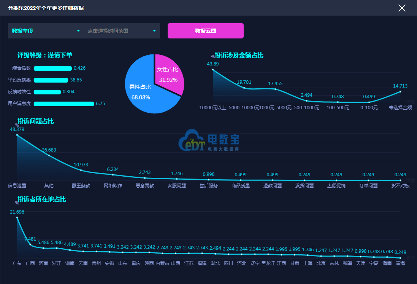Click the 霸王条款 axis label
Image resolution: width=417 pixels, height=284 pixels.
click(81, 186)
